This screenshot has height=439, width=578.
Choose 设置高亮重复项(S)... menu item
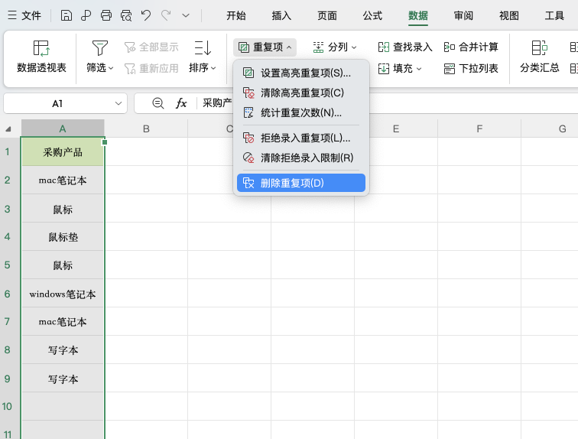(301, 73)
